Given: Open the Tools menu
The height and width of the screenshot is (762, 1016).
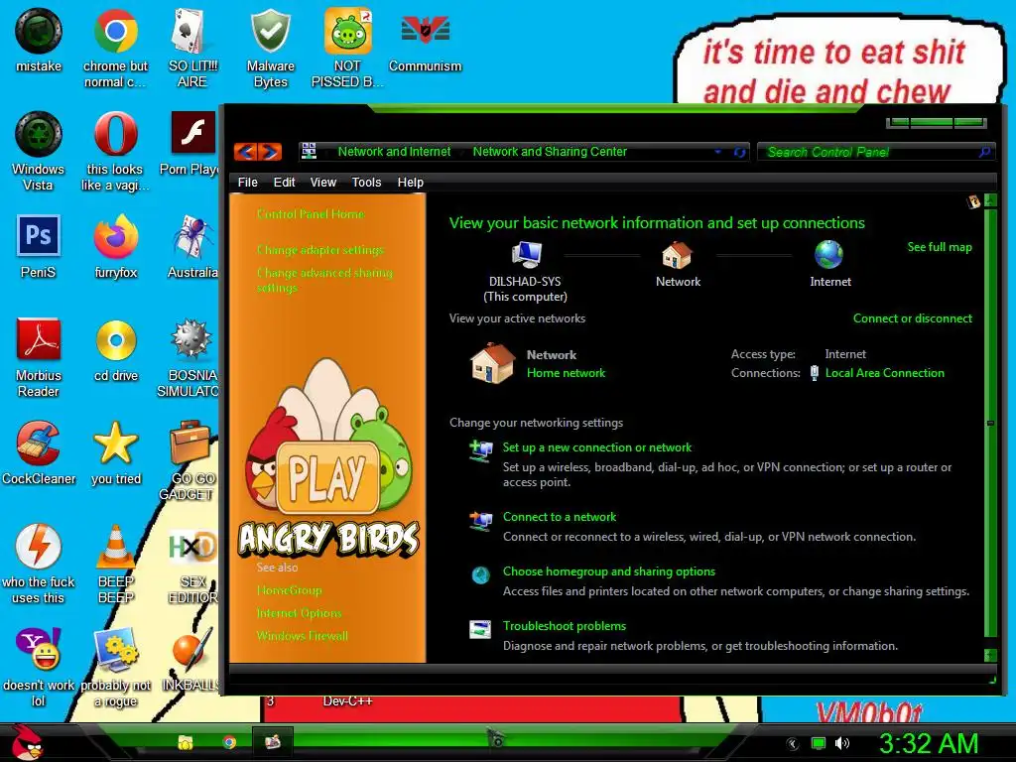Looking at the screenshot, I should click(x=366, y=183).
